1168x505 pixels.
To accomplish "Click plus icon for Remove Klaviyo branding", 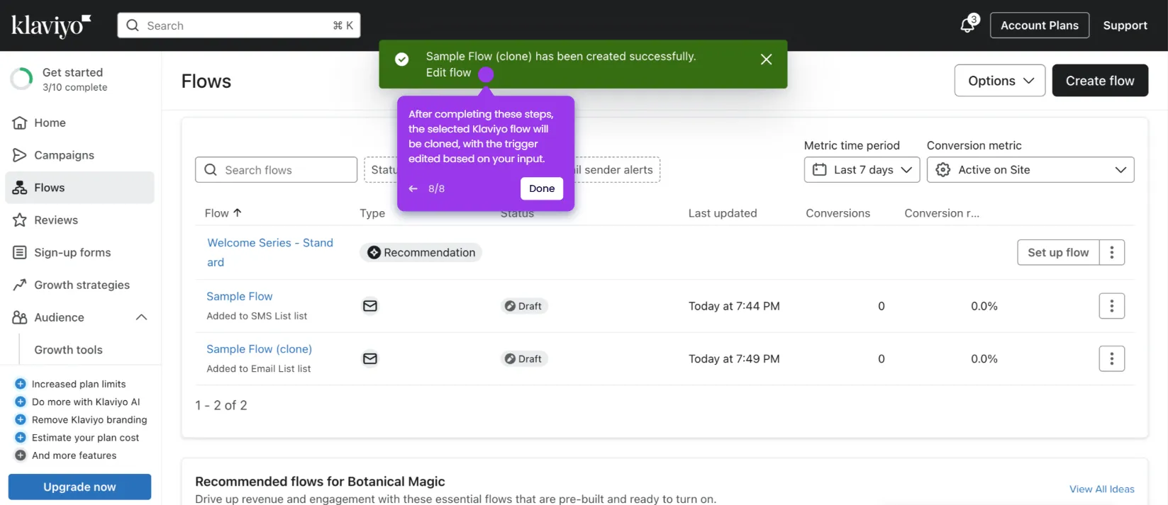I will [21, 419].
